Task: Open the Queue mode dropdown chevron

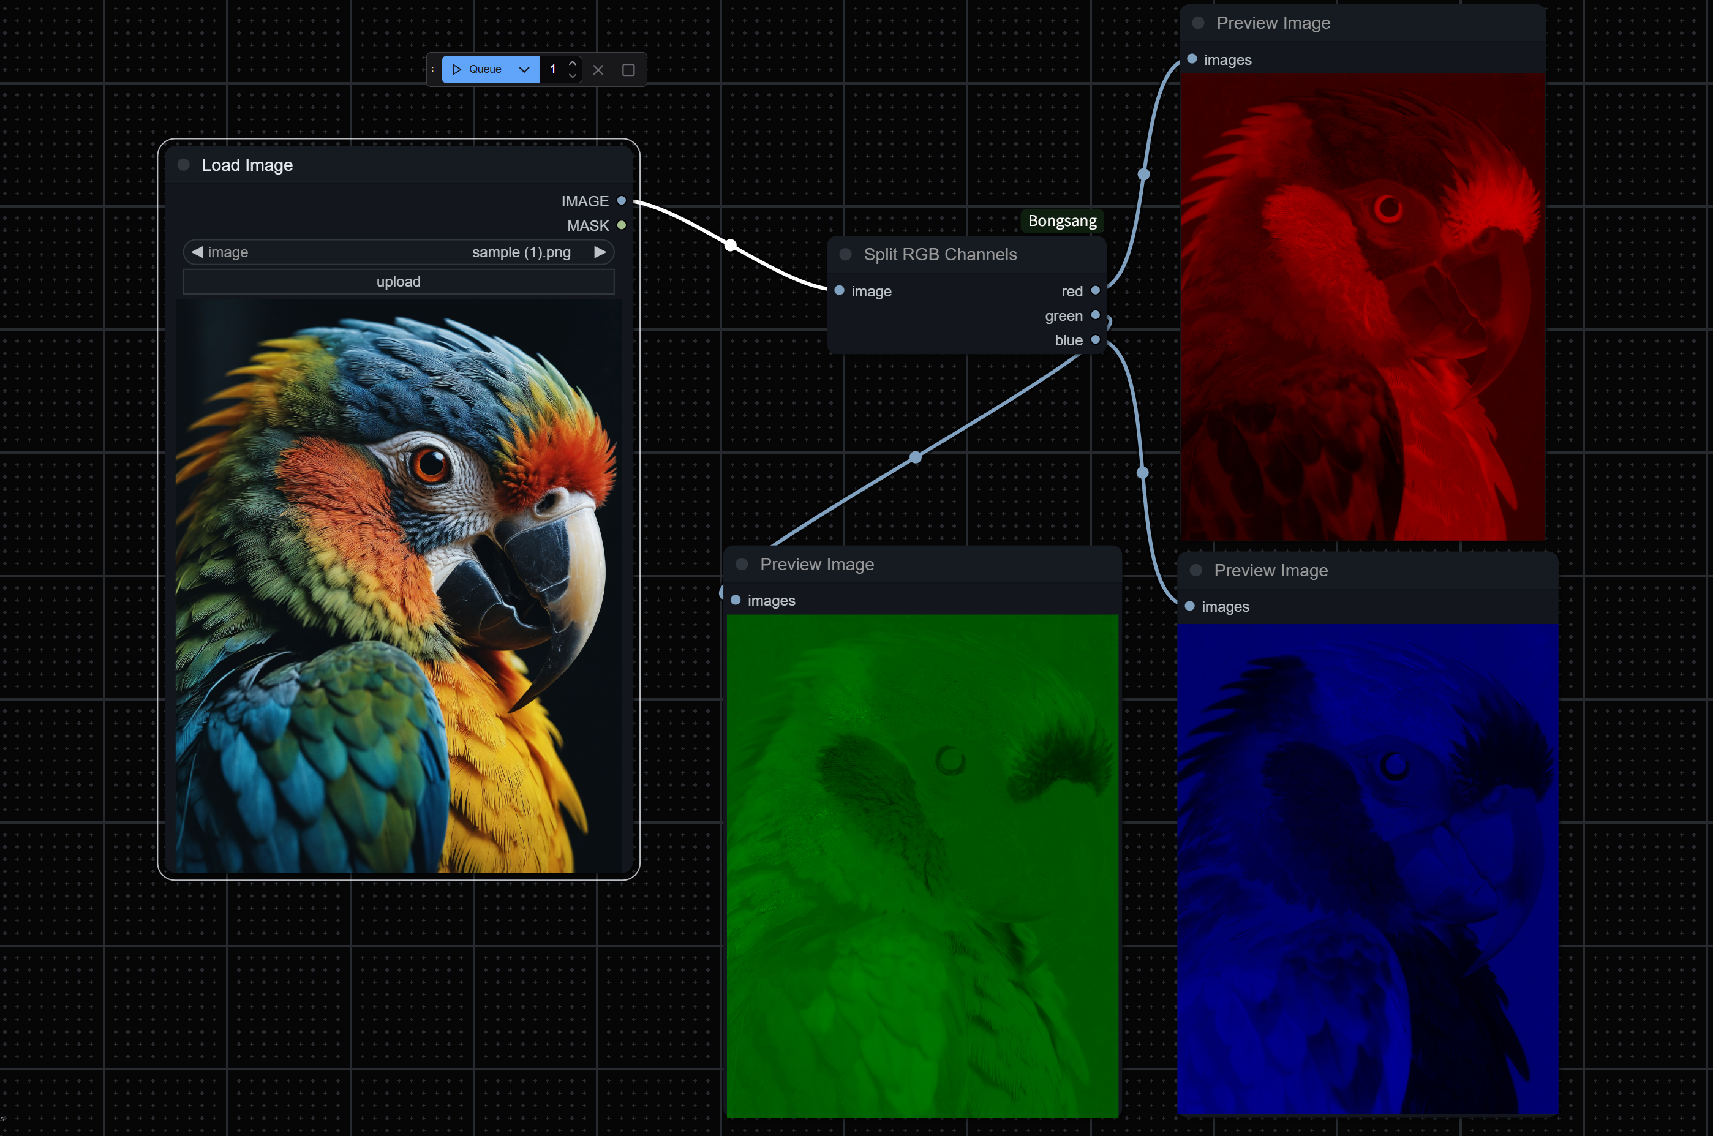Action: [x=524, y=70]
